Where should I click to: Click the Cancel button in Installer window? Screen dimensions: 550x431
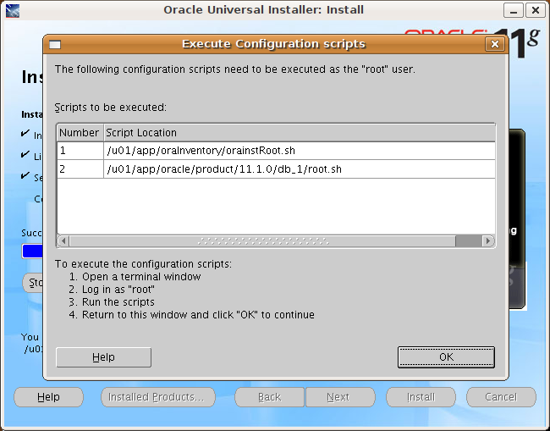tap(501, 397)
